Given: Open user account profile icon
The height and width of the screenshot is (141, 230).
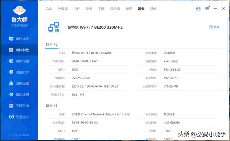Looking at the screenshot, I should pos(198,9).
